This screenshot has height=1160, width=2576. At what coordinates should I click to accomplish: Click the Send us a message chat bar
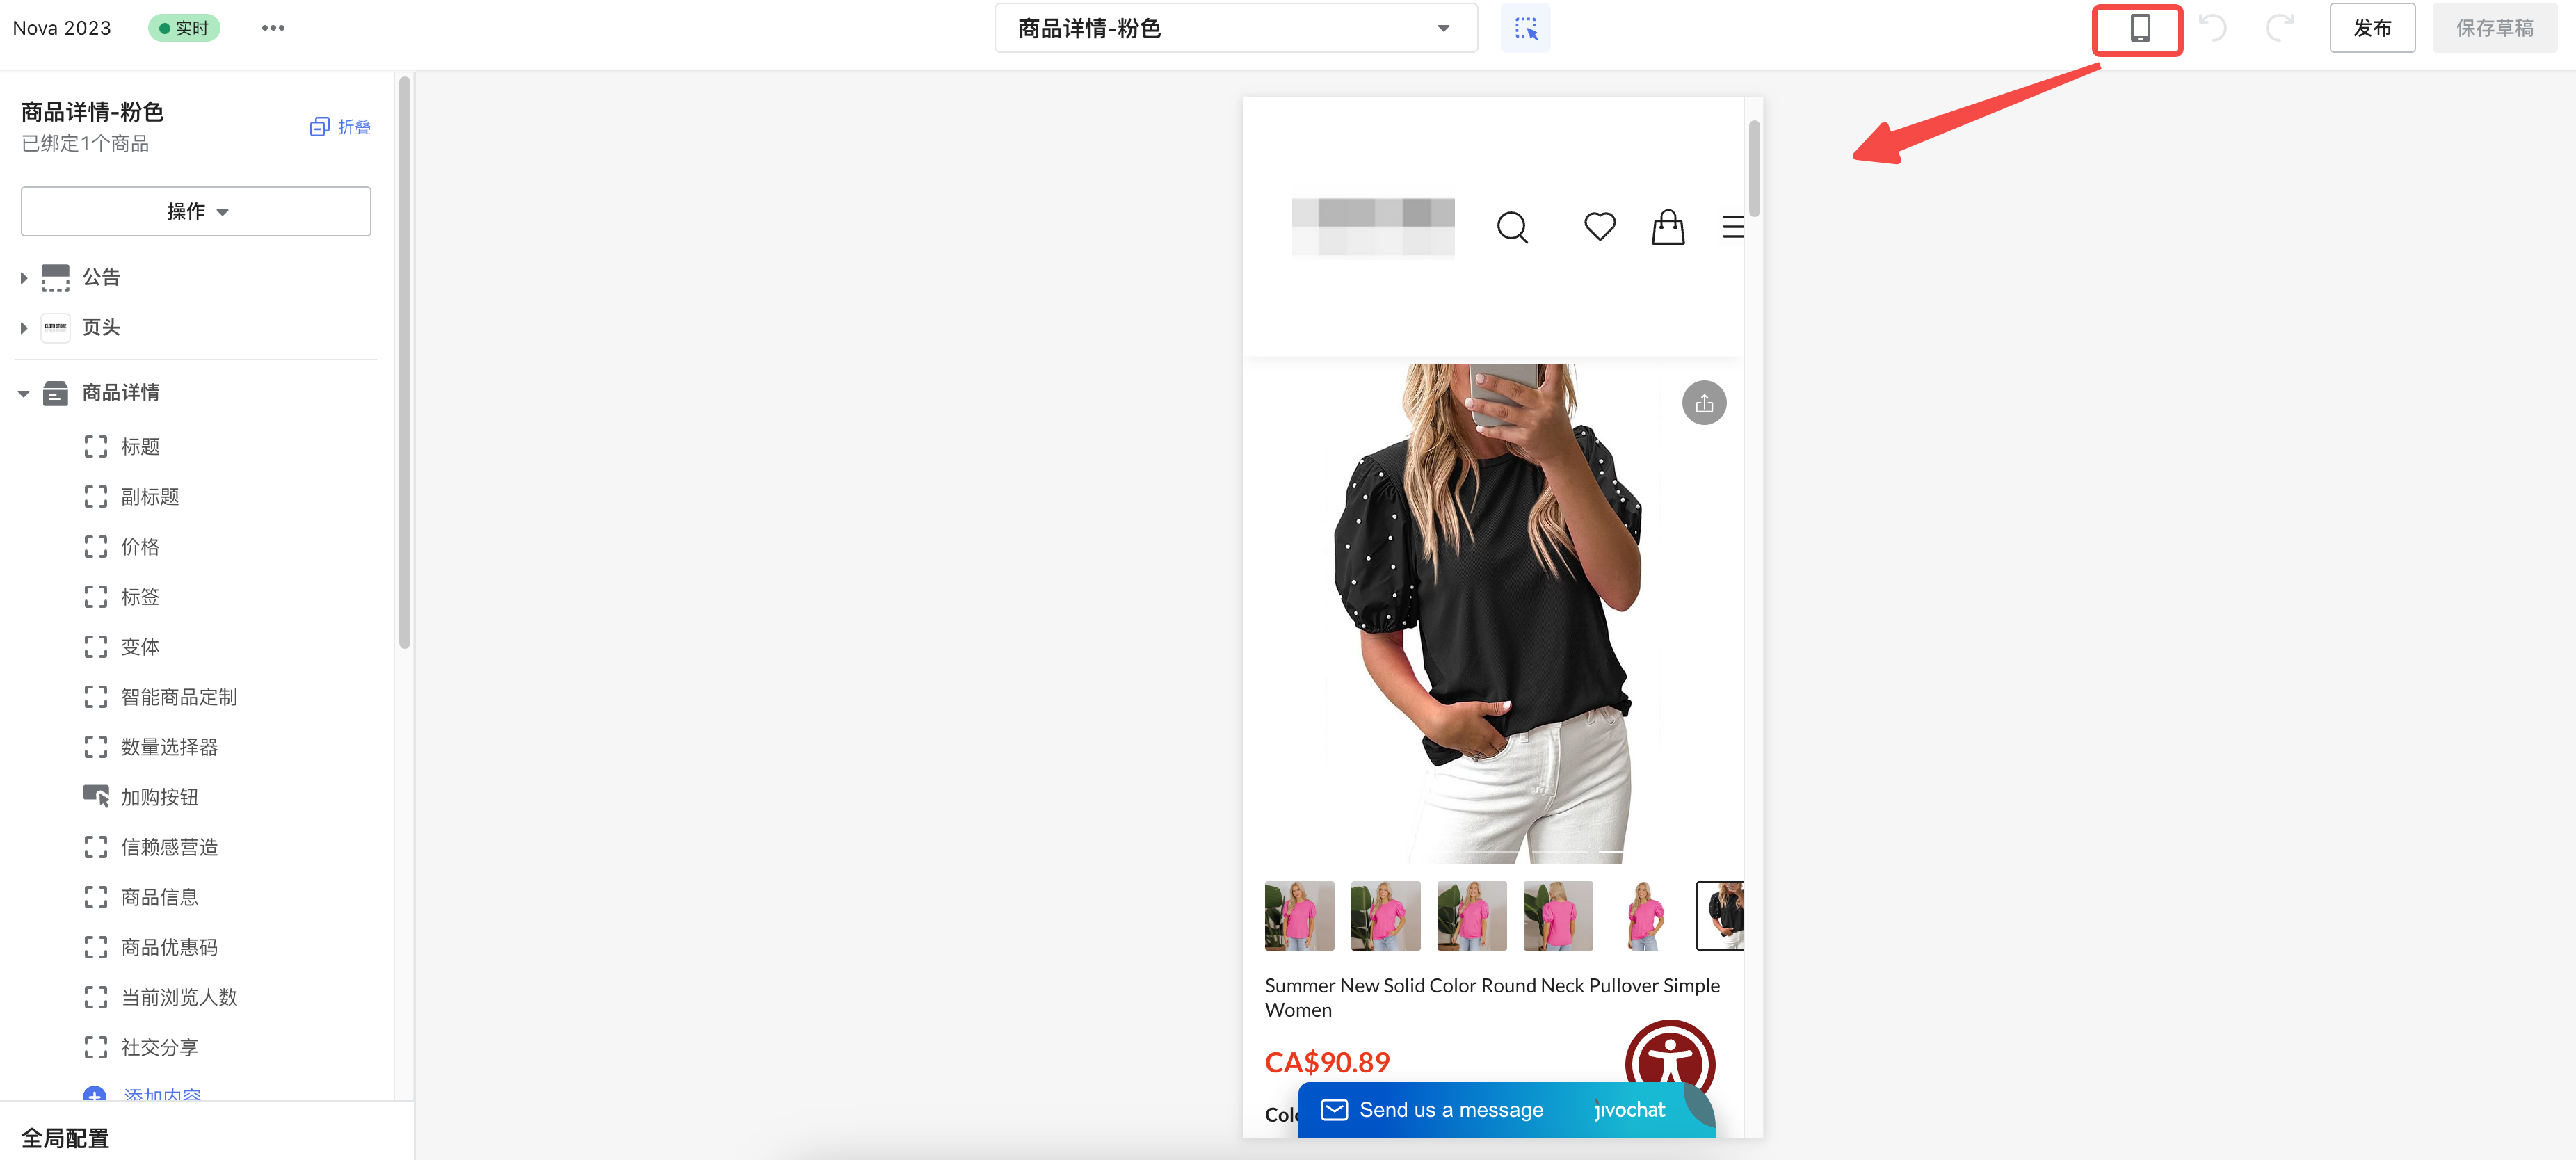click(1450, 1110)
